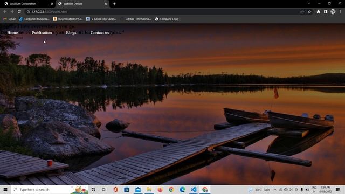
Task: Open Microsoft Edge from the taskbar
Action: [182, 189]
